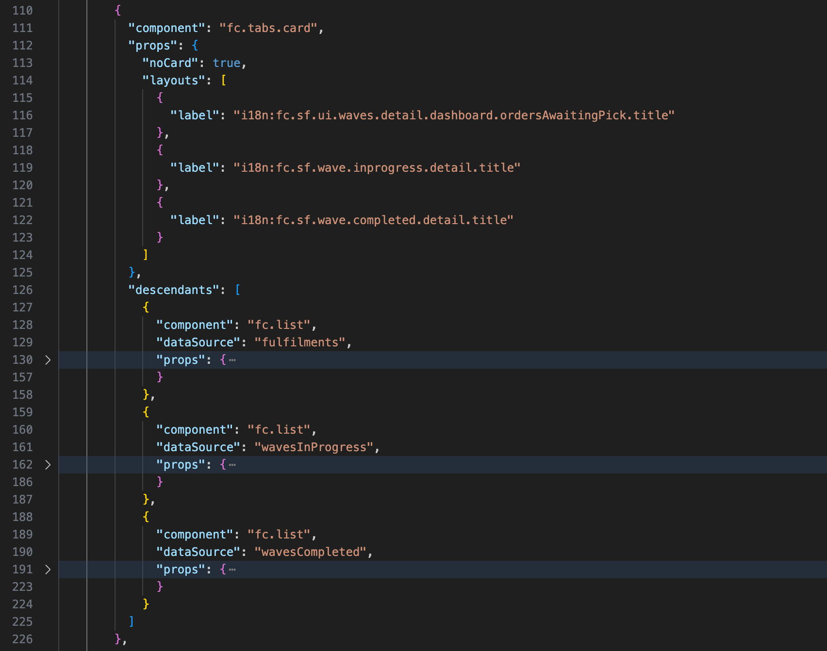Click the wave.completed.detail.title string

373,220
